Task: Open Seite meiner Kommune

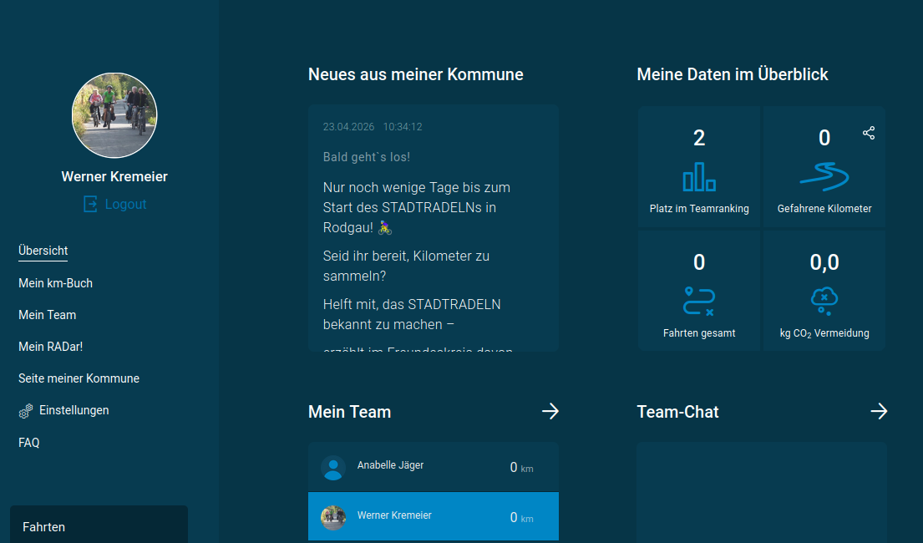Action: [x=79, y=378]
